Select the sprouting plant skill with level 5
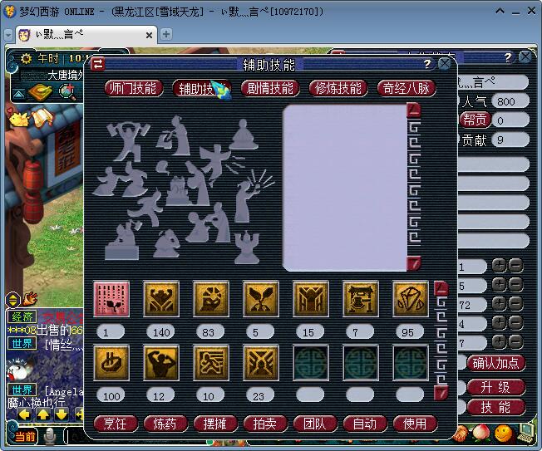 [x=261, y=299]
